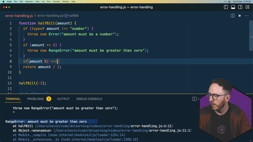Image resolution: width=253 pixels, height=142 pixels.
Task: Switch to the TERMINAL panel tab
Action: click(13, 99)
